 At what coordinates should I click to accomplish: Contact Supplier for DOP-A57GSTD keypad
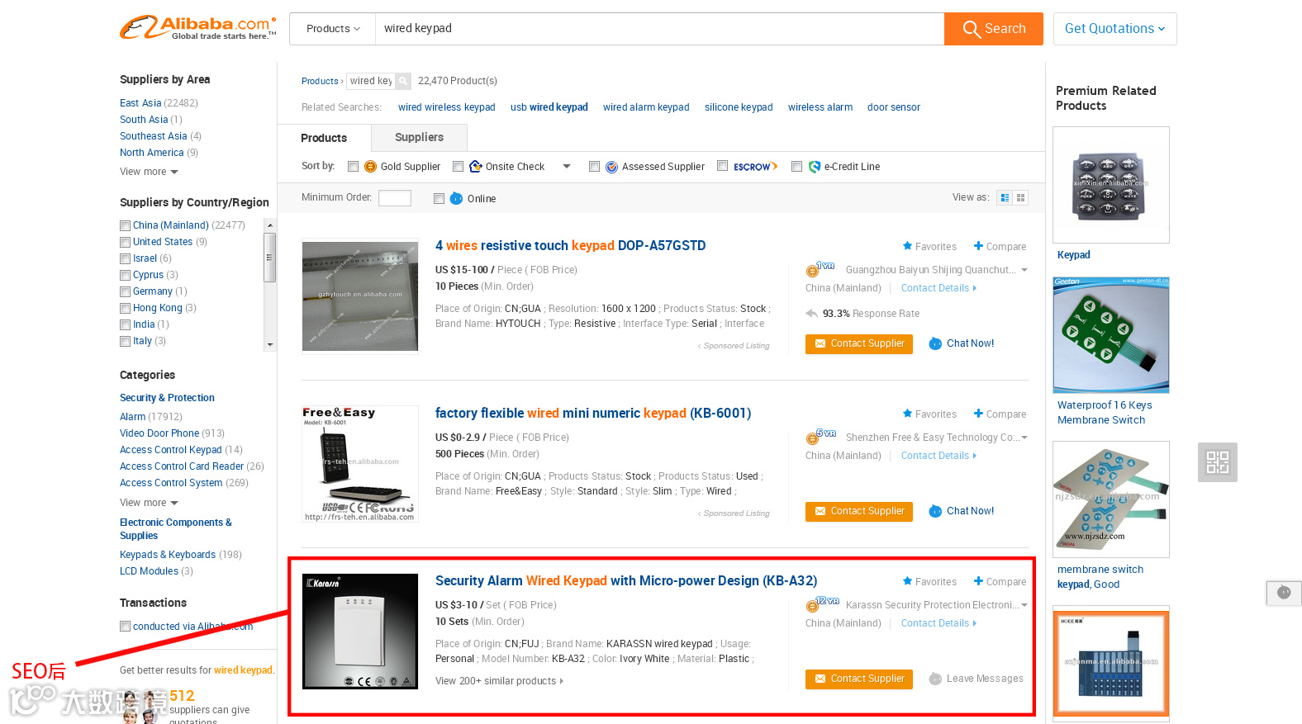coord(859,343)
